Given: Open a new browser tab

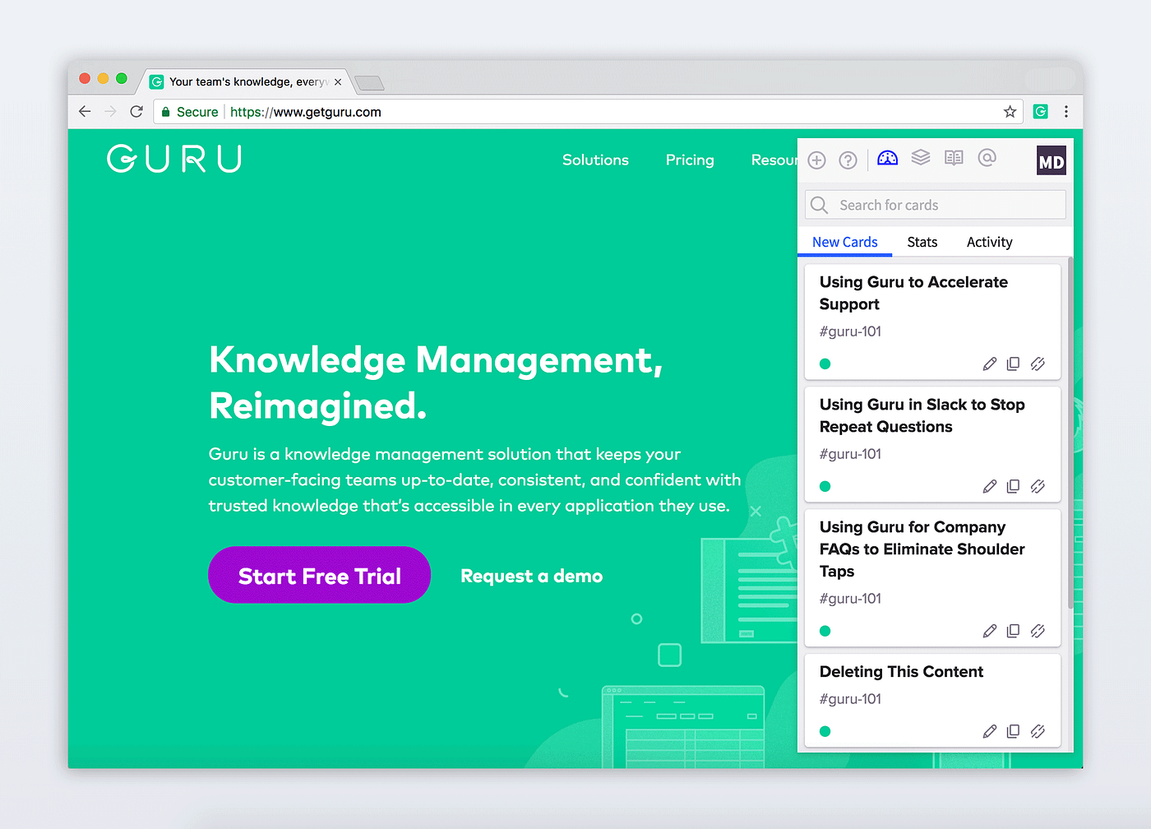Looking at the screenshot, I should [x=369, y=83].
